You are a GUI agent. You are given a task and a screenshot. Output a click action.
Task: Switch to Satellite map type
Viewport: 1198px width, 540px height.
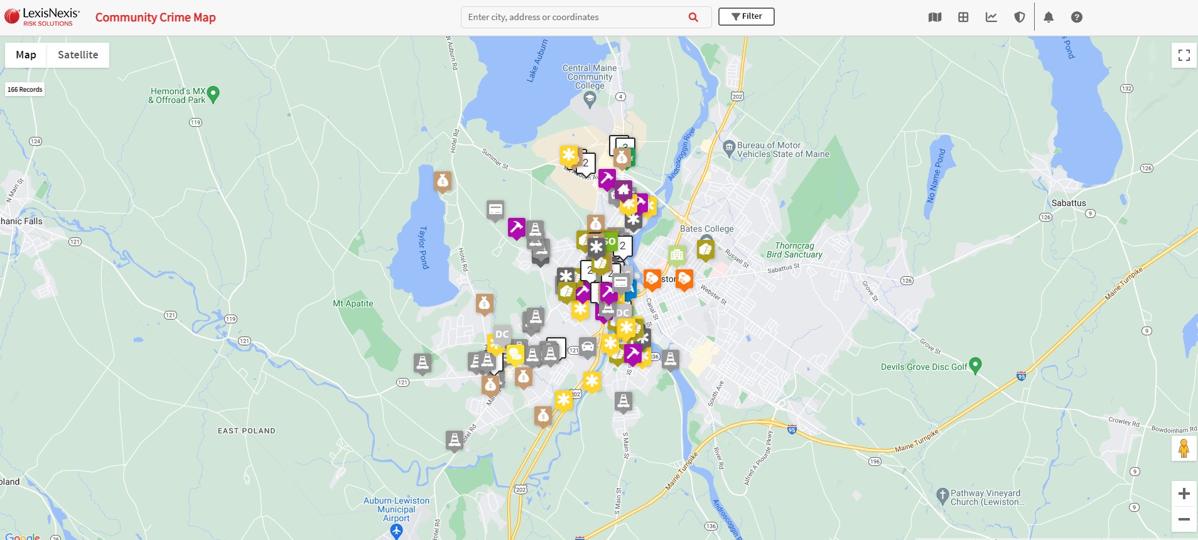78,55
